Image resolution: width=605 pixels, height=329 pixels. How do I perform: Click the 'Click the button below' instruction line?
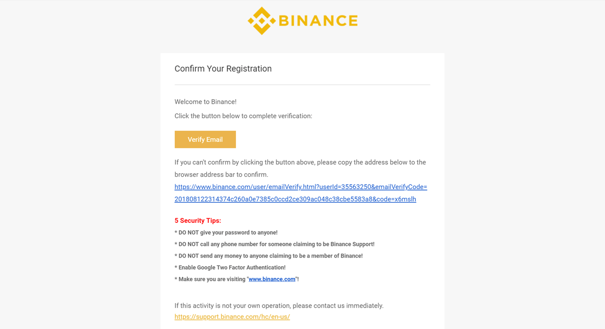click(x=243, y=116)
